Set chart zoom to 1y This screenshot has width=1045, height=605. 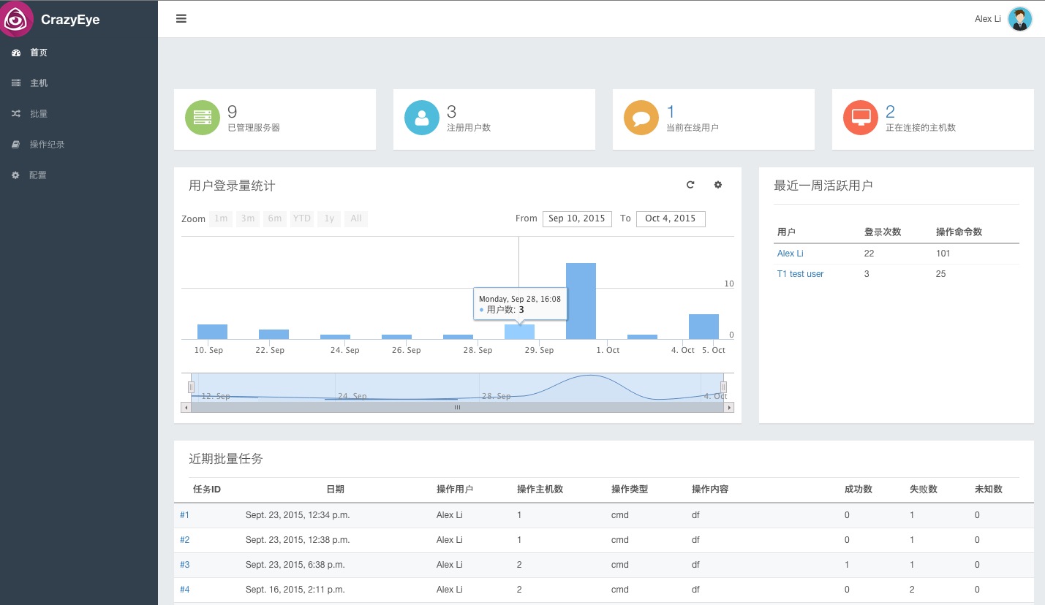[329, 218]
